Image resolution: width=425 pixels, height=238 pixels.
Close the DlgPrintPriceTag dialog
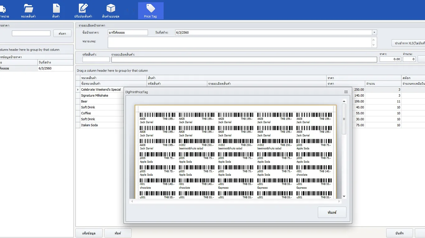[346, 92]
